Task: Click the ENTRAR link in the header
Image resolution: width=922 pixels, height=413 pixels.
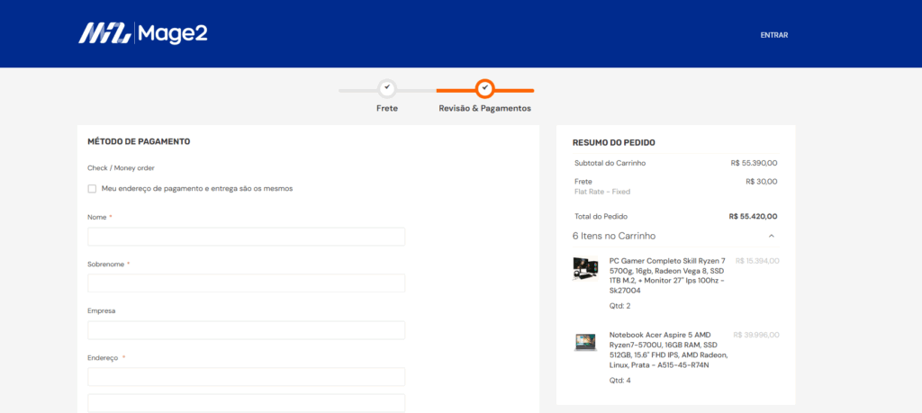Action: pyautogui.click(x=773, y=35)
